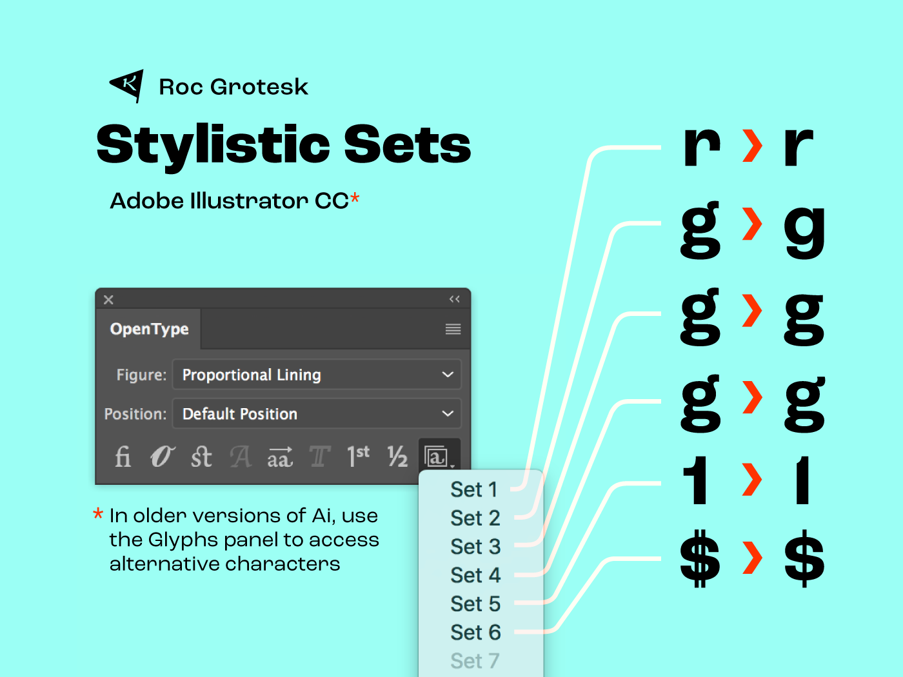Toggle Standard Ligatures (fi) icon
This screenshot has width=903, height=677.
click(x=123, y=456)
